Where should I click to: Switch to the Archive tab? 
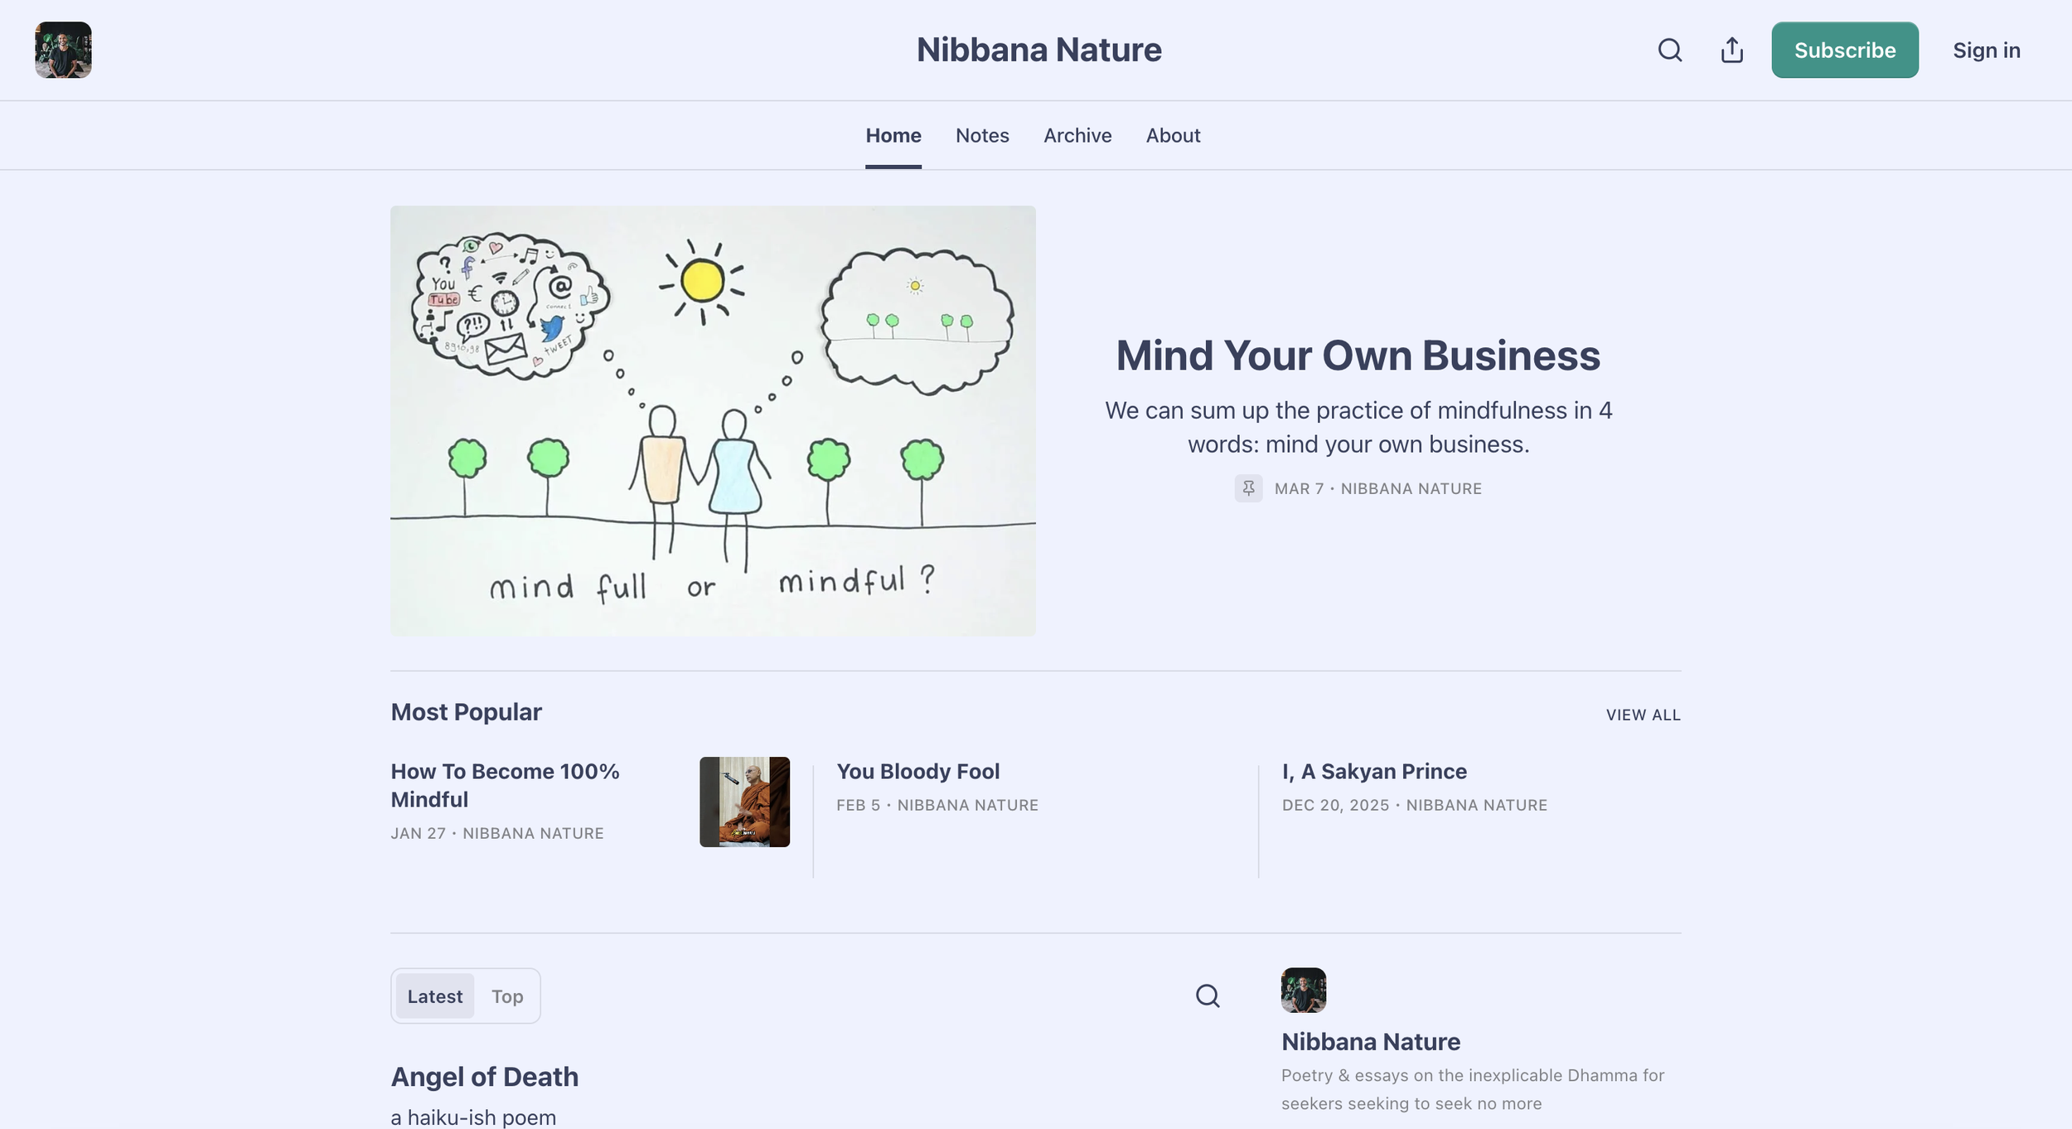1077,136
